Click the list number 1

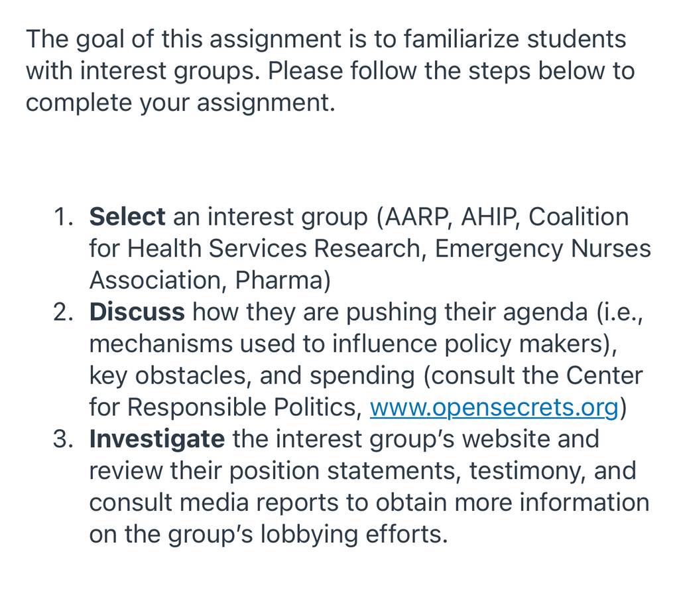point(63,217)
